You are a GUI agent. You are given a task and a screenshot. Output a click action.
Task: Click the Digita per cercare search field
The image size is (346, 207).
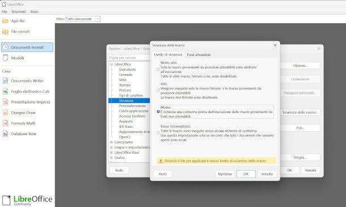pyautogui.click(x=129, y=58)
